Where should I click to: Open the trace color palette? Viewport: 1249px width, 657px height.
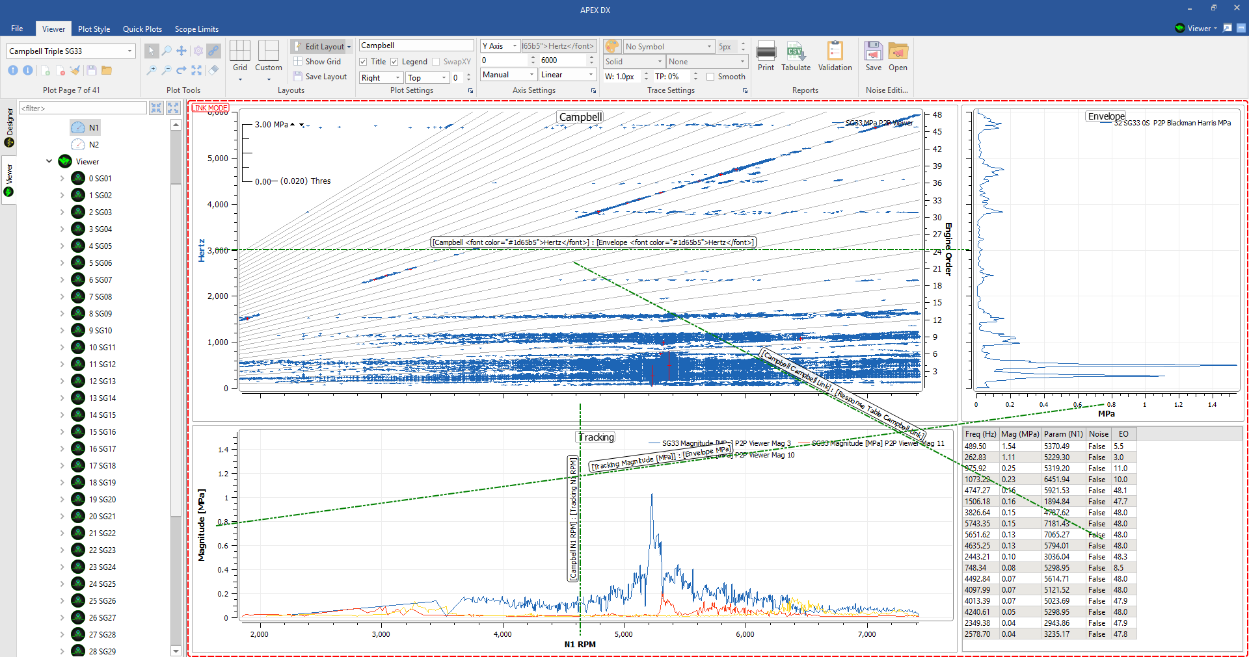611,47
